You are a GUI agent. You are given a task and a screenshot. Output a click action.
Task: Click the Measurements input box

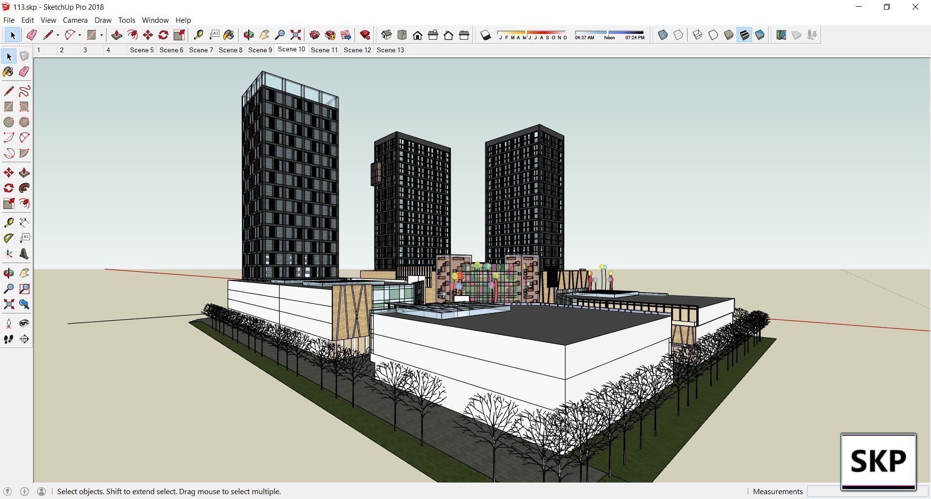867,491
